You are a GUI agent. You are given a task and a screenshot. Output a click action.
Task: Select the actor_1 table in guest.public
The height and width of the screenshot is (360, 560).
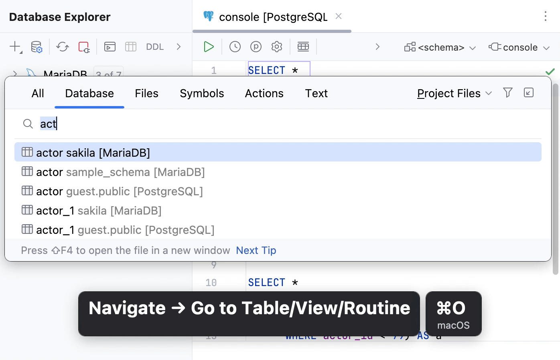point(125,229)
